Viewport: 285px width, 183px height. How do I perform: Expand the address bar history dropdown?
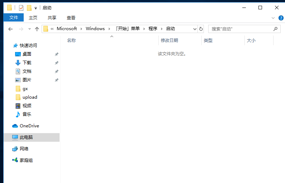point(195,29)
